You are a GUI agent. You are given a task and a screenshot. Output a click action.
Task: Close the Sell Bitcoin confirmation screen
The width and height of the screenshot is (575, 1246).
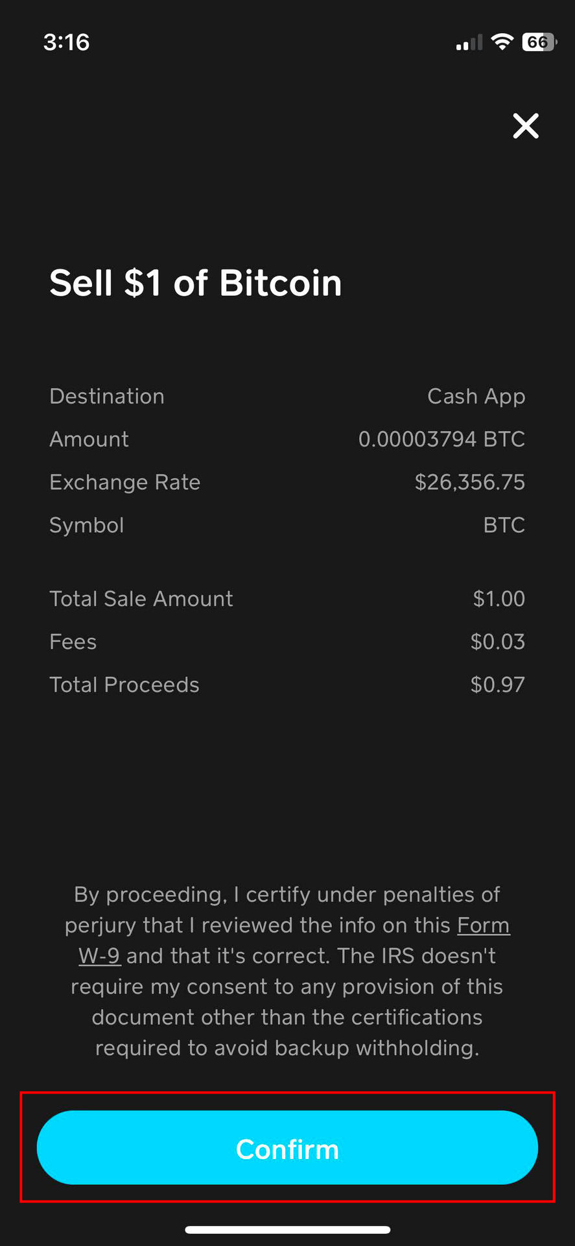pos(526,126)
